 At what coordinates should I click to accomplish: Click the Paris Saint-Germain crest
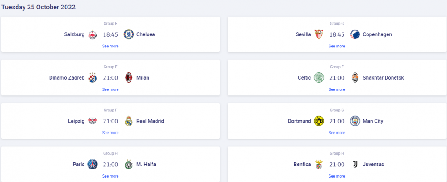[93, 164]
